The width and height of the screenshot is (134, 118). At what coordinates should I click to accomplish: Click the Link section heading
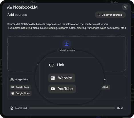pyautogui.click(x=61, y=65)
